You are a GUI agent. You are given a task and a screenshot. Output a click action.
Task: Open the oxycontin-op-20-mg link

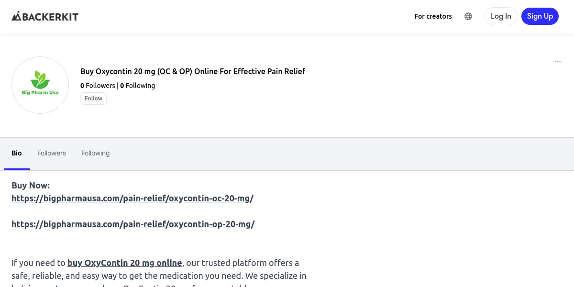click(133, 224)
